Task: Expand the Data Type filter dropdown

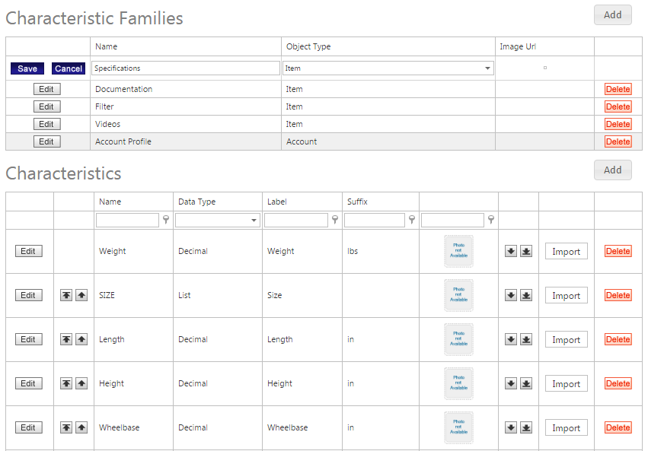Action: (254, 221)
